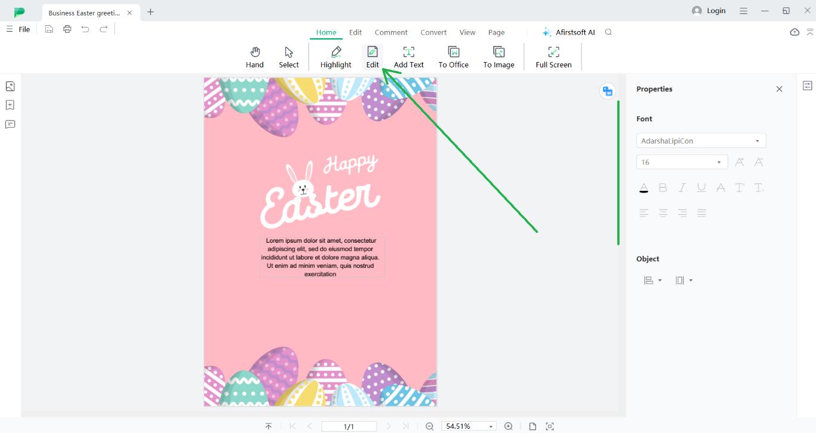Click the Add Text tool
Screen dimensions: 816x433
tap(409, 57)
